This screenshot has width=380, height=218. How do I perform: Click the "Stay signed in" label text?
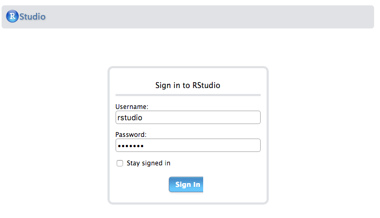148,163
